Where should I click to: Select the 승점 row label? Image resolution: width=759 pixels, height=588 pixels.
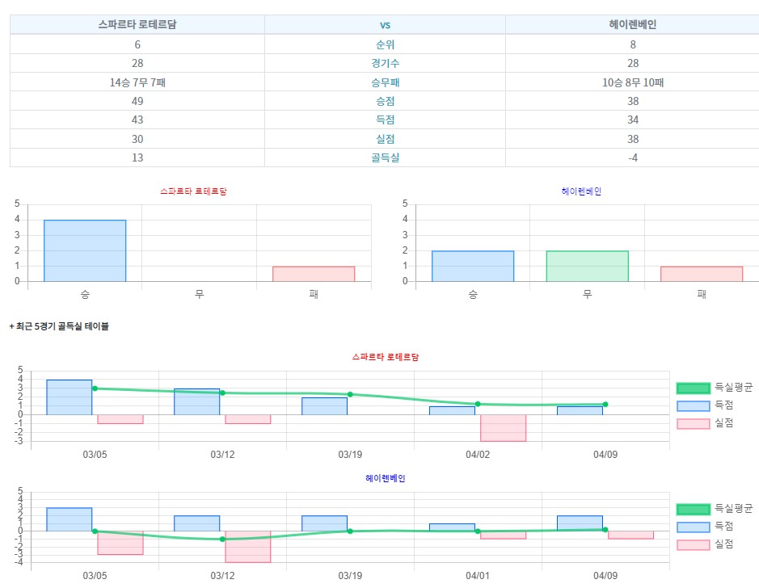[385, 101]
